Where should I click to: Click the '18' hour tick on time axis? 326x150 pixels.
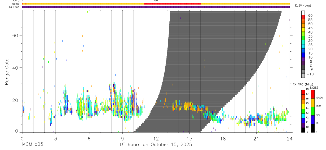[223, 138]
